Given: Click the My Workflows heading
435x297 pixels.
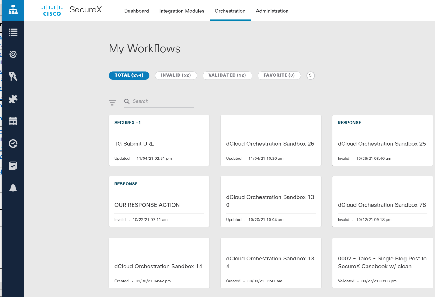Looking at the screenshot, I should [145, 49].
